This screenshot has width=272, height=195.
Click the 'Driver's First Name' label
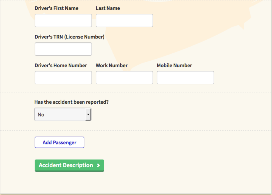point(56,8)
